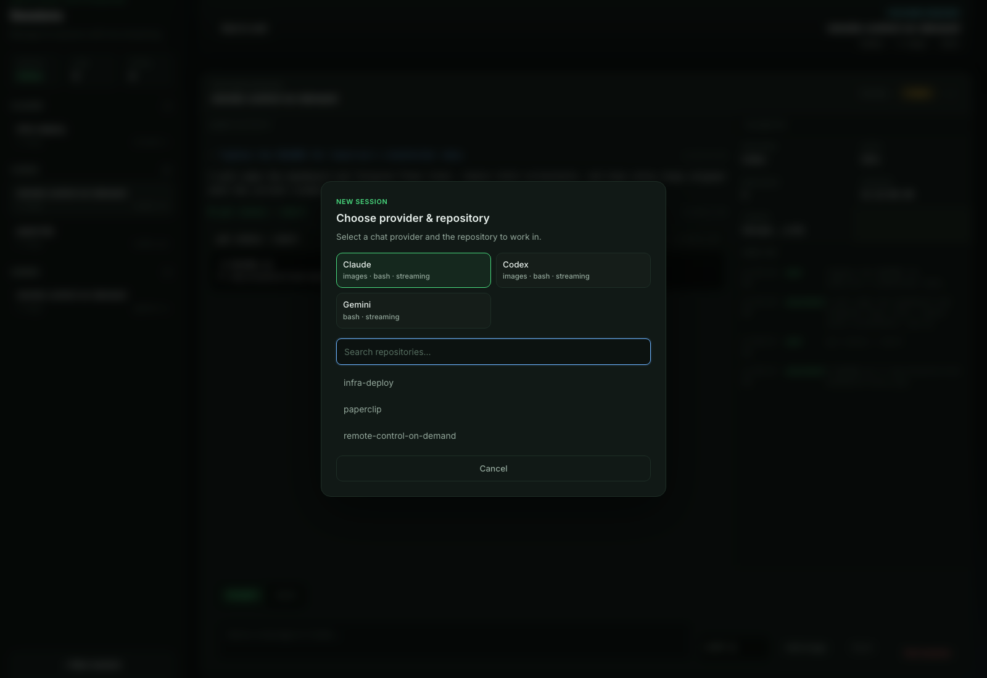The width and height of the screenshot is (987, 678).
Task: Dismiss the dialog with the Cancel button
Action: pyautogui.click(x=493, y=468)
